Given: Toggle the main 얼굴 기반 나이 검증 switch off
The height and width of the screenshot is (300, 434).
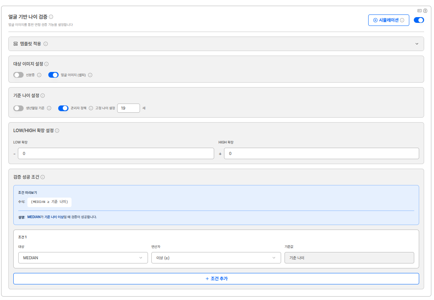Looking at the screenshot, I should (419, 20).
